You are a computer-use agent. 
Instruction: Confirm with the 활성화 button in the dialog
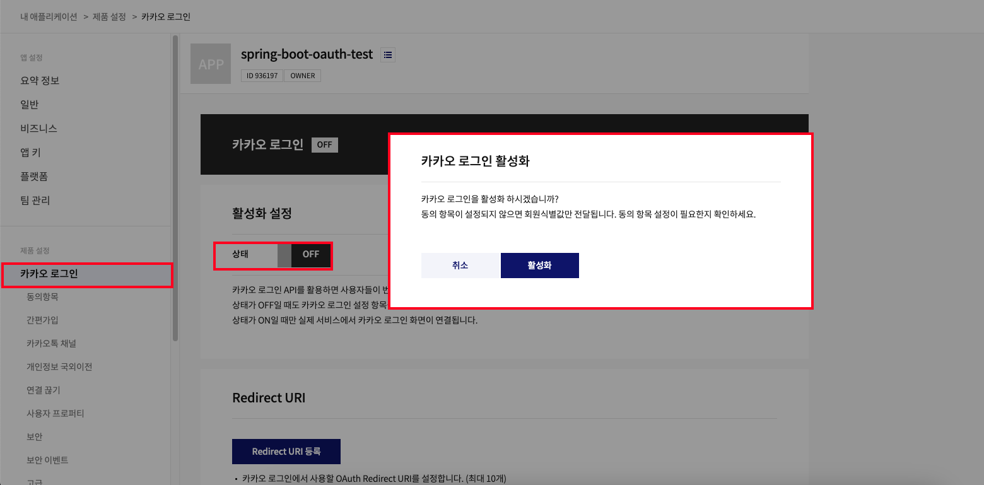[540, 266]
